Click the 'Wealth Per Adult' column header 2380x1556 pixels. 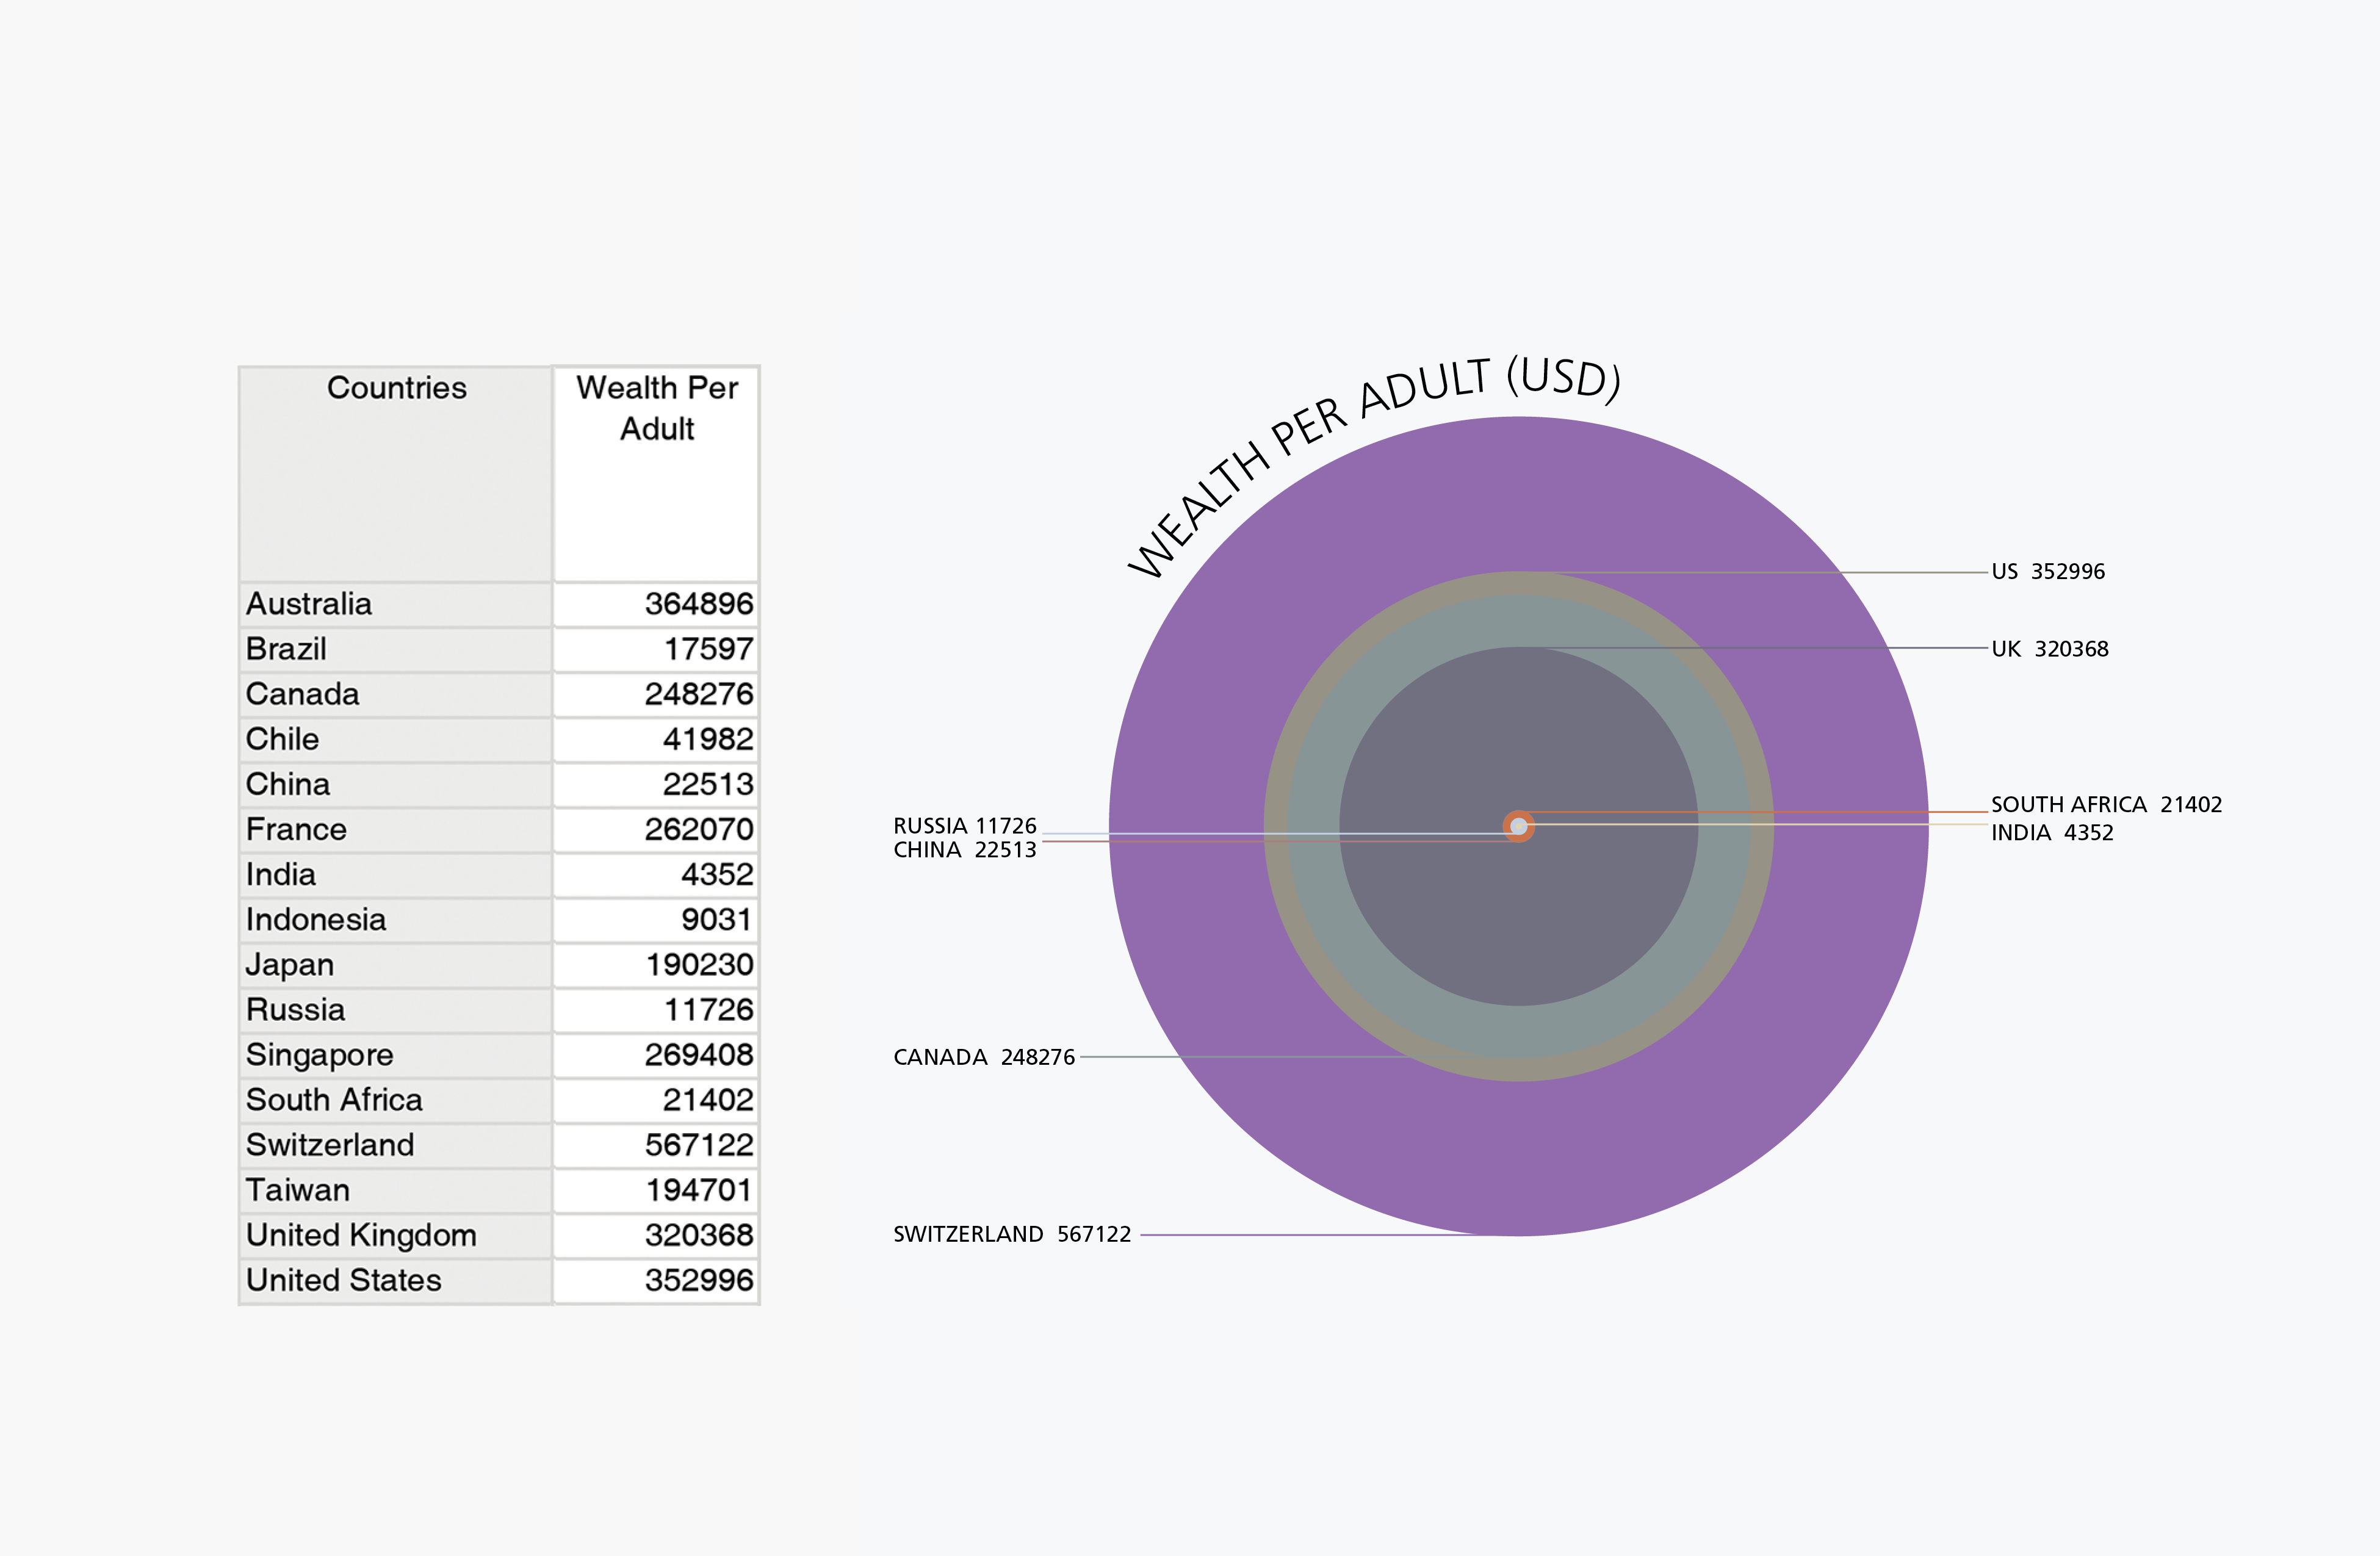[x=656, y=474]
